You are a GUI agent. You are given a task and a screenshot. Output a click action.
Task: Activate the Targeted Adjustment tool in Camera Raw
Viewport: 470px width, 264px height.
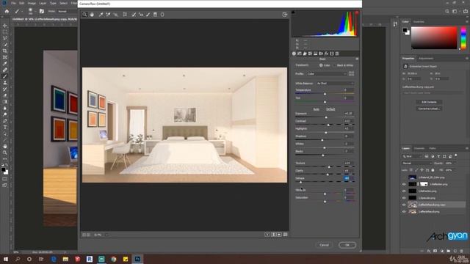click(116, 15)
